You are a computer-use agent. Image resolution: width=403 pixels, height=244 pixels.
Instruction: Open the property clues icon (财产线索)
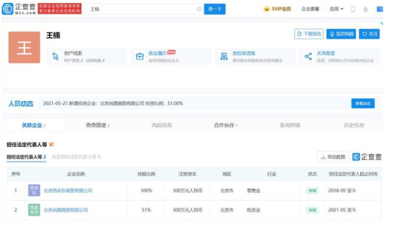pos(55,56)
